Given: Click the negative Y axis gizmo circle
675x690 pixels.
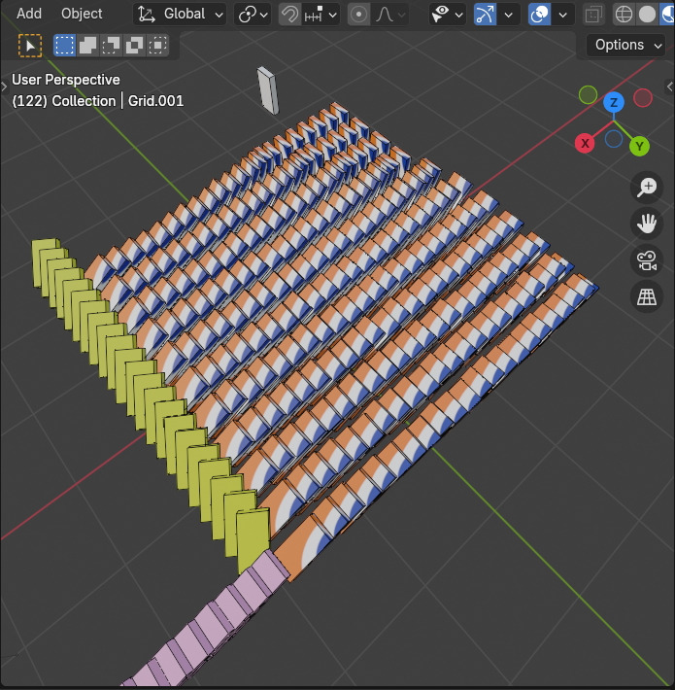Looking at the screenshot, I should (x=588, y=94).
